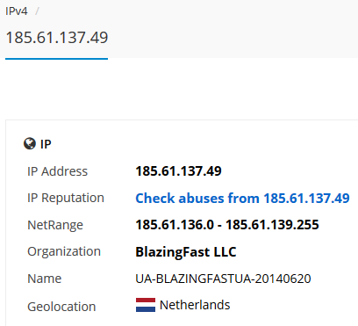
Task: Click the NetRange field label
Action: pos(55,225)
